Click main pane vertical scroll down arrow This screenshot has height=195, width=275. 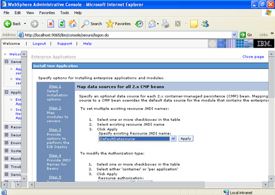(x=271, y=179)
